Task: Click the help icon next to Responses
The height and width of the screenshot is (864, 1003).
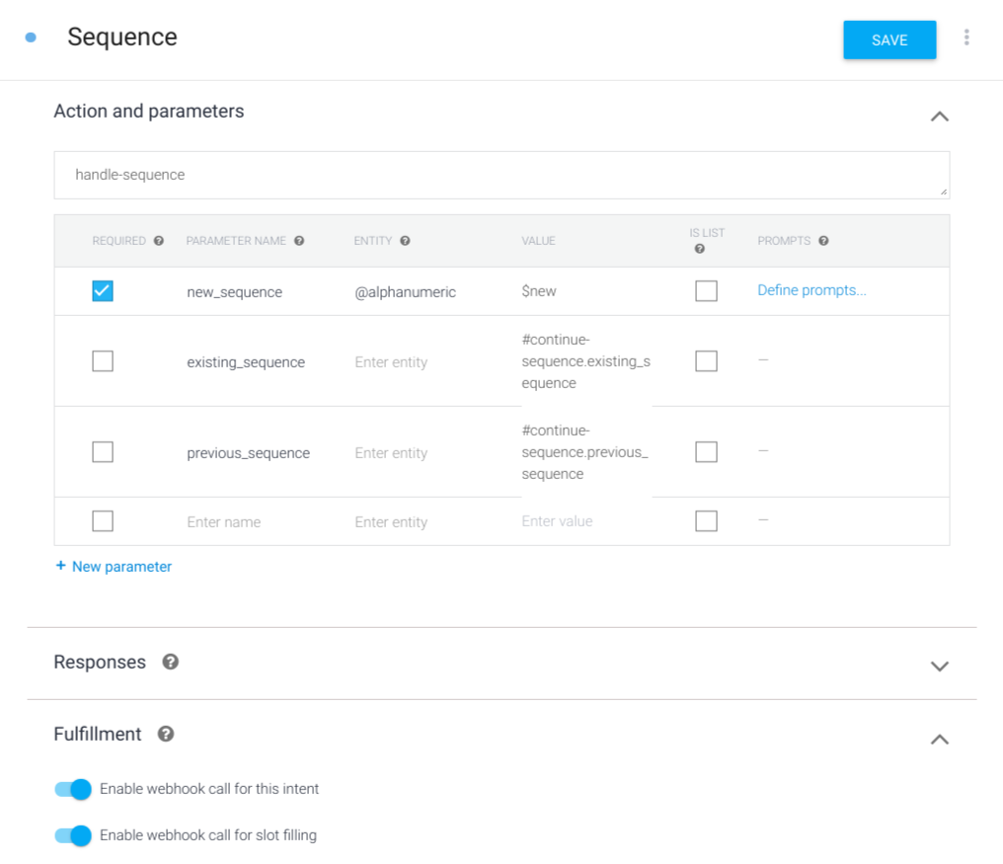Action: [x=170, y=662]
